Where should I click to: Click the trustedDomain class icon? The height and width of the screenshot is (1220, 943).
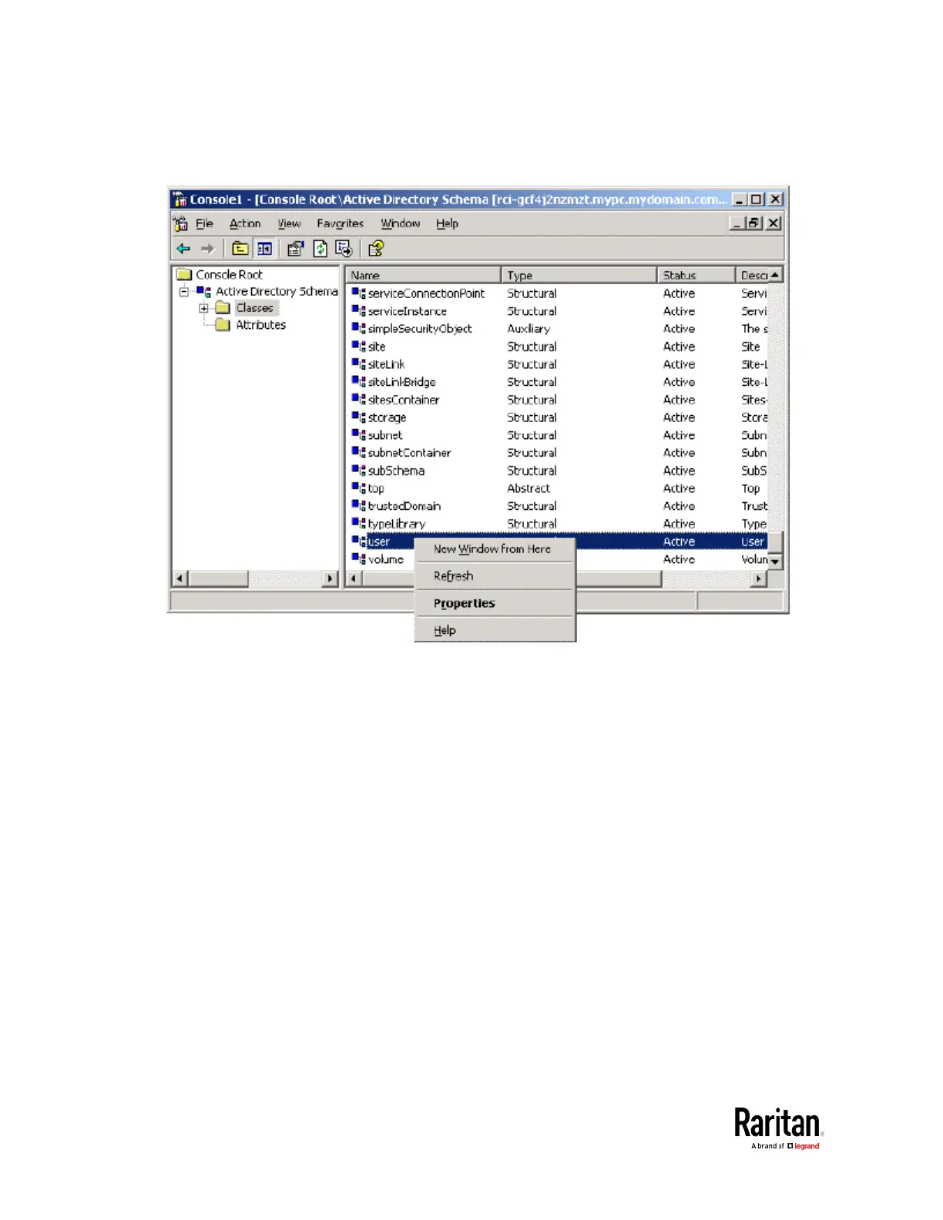point(358,506)
